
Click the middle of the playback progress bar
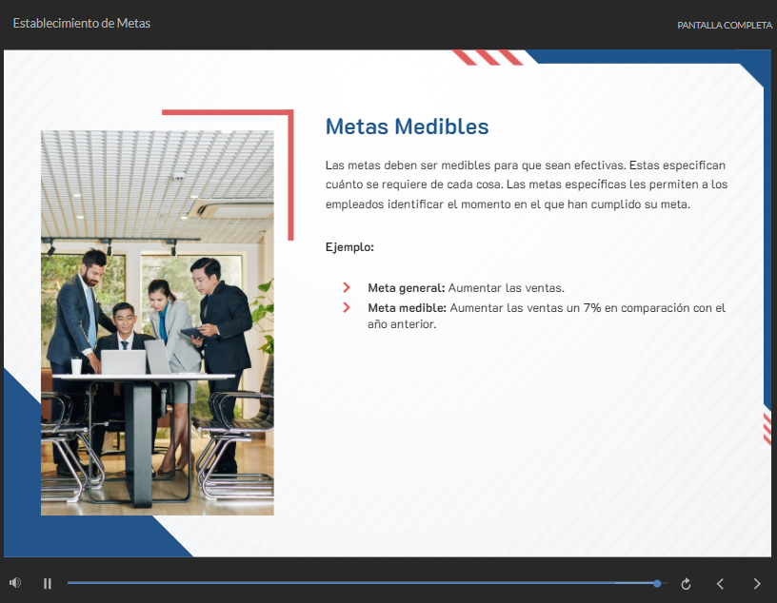click(368, 583)
